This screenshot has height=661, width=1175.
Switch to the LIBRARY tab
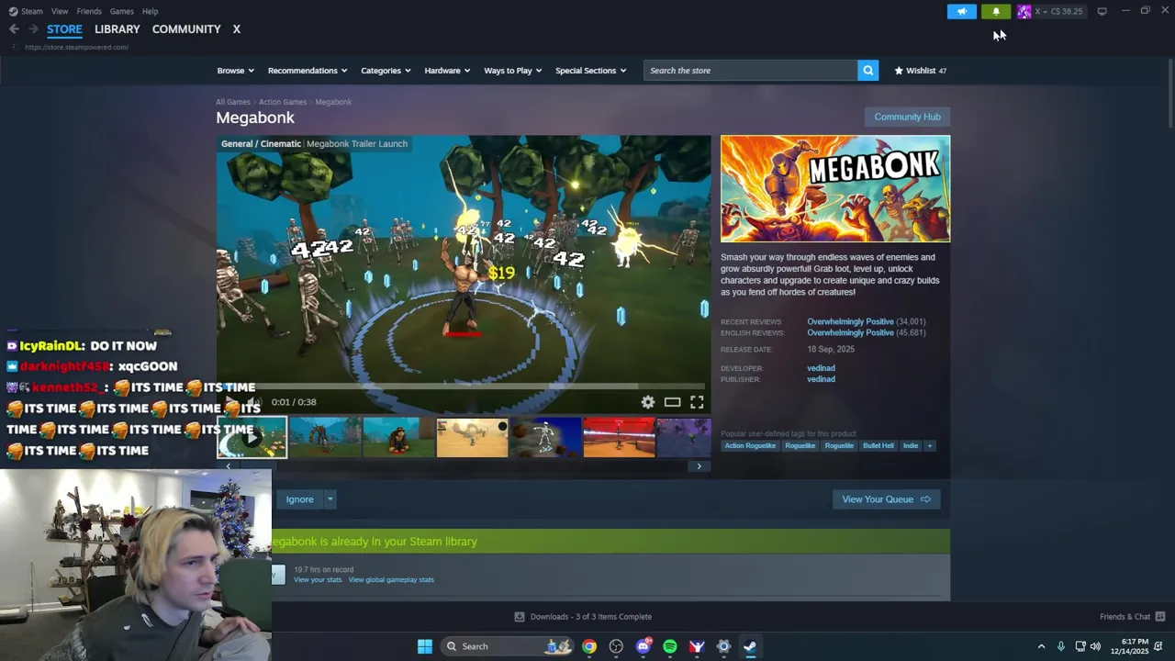117,29
